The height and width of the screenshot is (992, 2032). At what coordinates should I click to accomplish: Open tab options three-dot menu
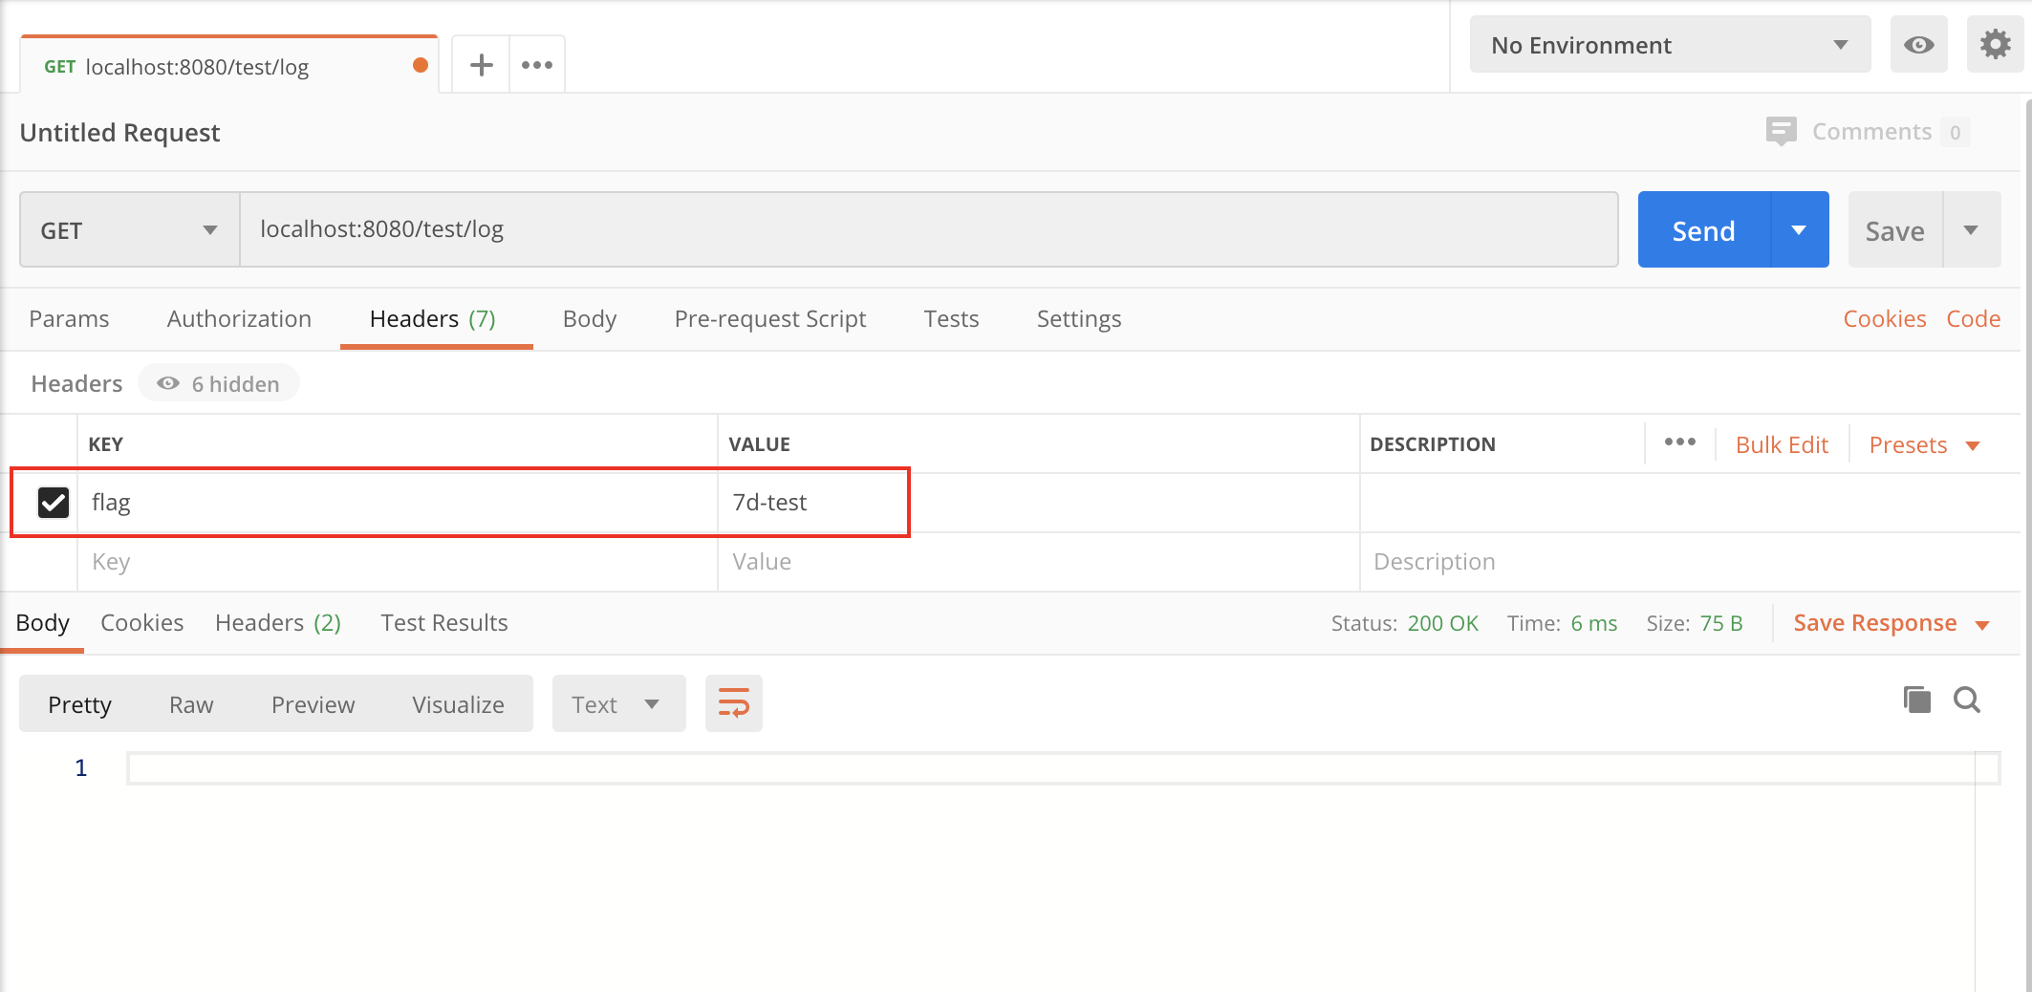click(x=537, y=65)
